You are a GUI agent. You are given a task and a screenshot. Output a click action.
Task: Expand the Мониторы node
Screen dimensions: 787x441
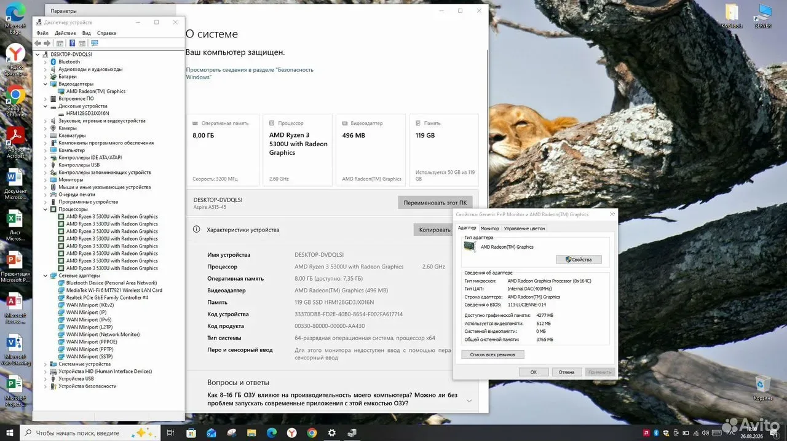coord(45,179)
